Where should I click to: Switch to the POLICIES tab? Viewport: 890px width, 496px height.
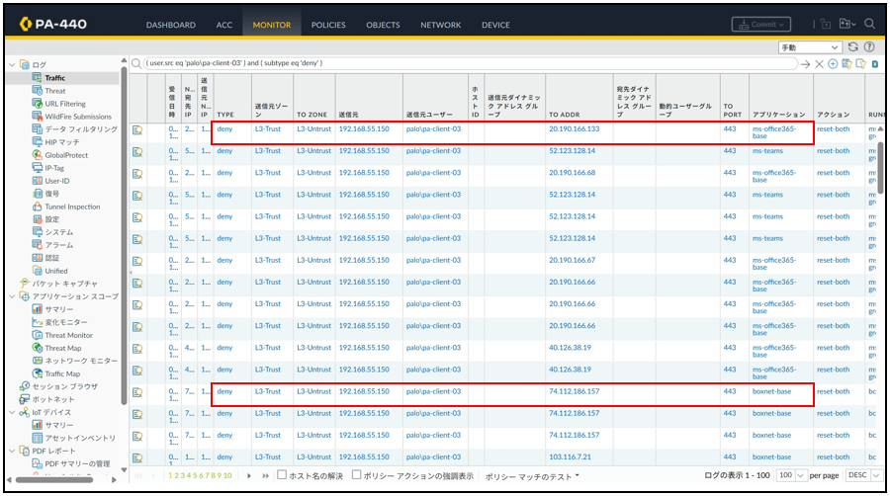click(x=328, y=25)
